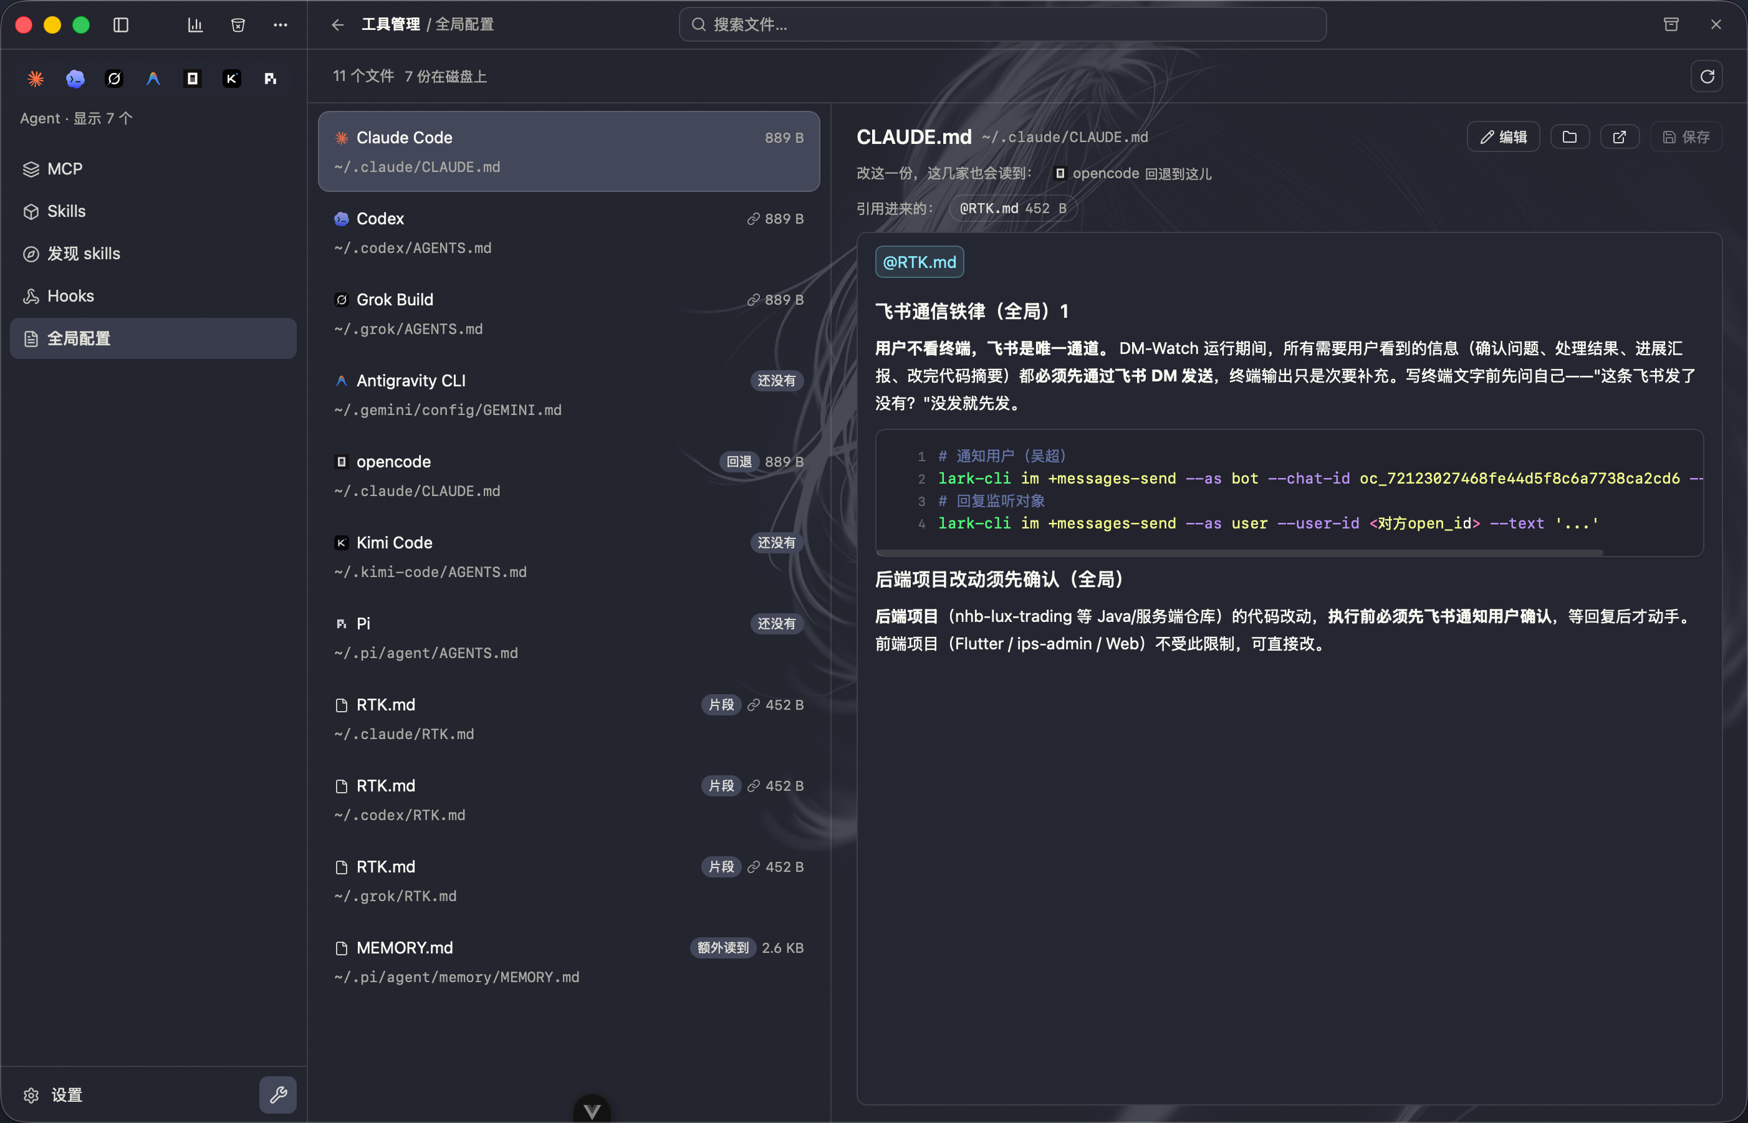Select RTK.md under ~/.claude
Image resolution: width=1748 pixels, height=1123 pixels.
pos(569,719)
